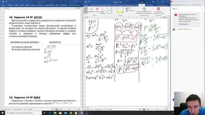Open Рассылки tab in left Word window

(x=40, y=5)
